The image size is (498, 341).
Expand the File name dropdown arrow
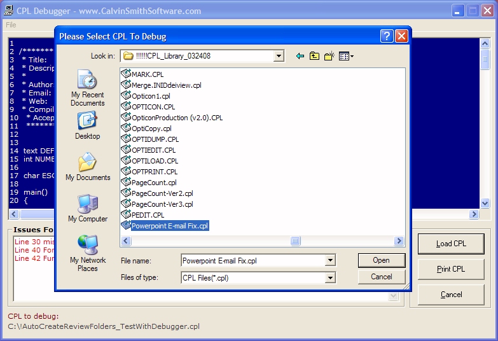click(330, 261)
